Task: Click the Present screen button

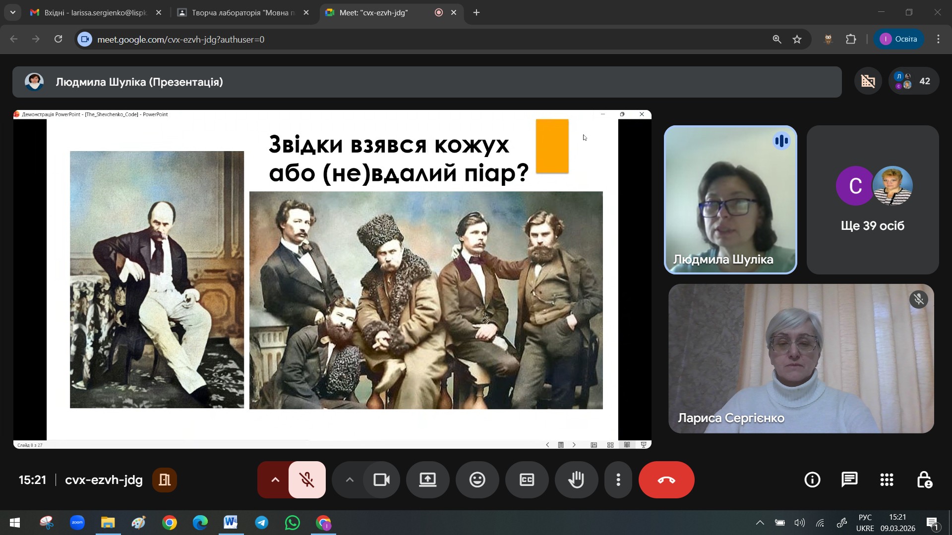Action: point(427,480)
